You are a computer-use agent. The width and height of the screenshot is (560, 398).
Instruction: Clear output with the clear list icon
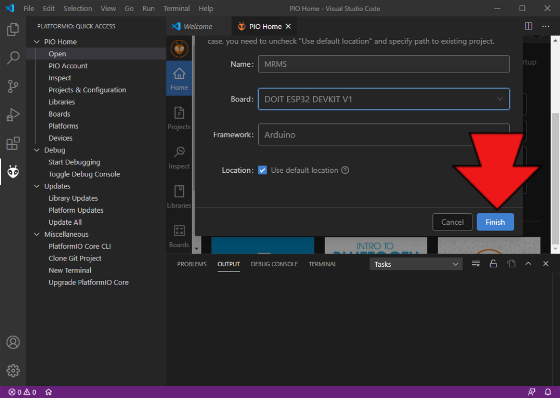476,264
